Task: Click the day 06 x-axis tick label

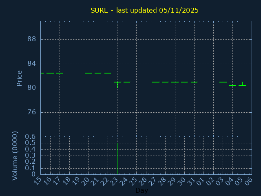Action: pos(249,180)
